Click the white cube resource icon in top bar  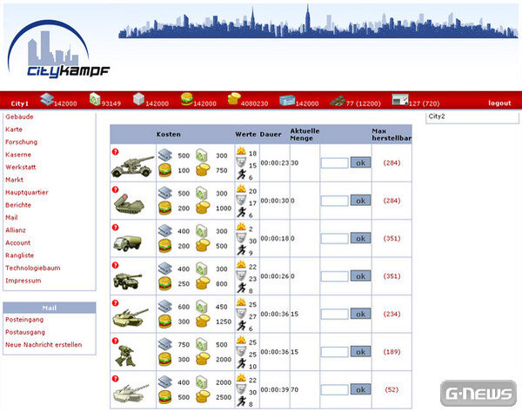coord(138,99)
